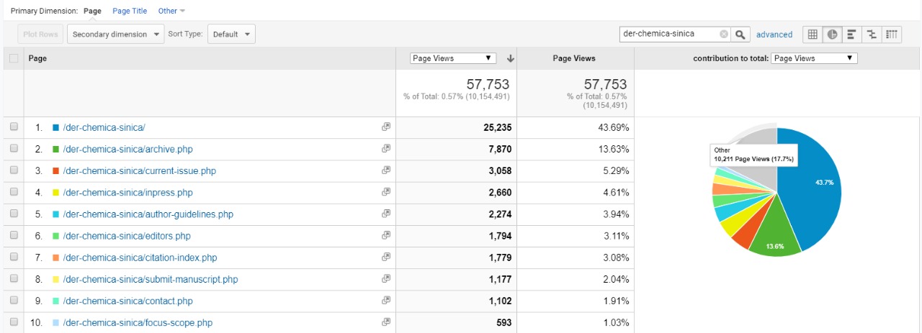Select the Page Title primary dimension
922x333 pixels.
coord(130,11)
